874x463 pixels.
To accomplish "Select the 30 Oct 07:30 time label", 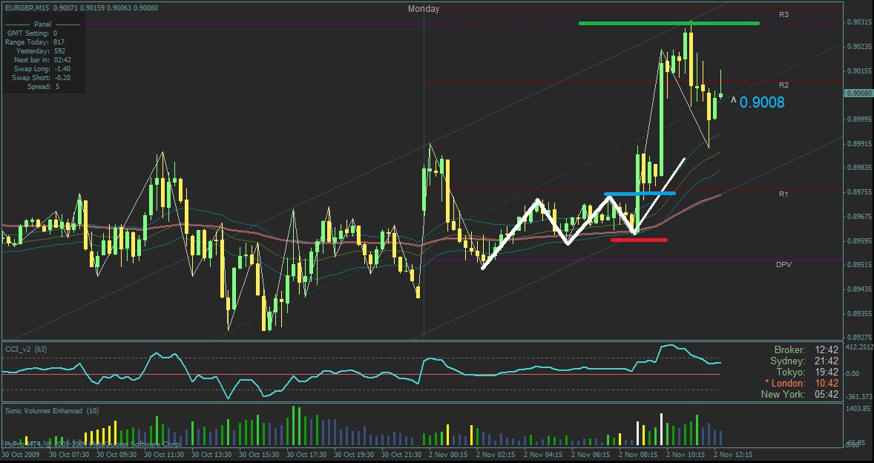I will click(69, 455).
